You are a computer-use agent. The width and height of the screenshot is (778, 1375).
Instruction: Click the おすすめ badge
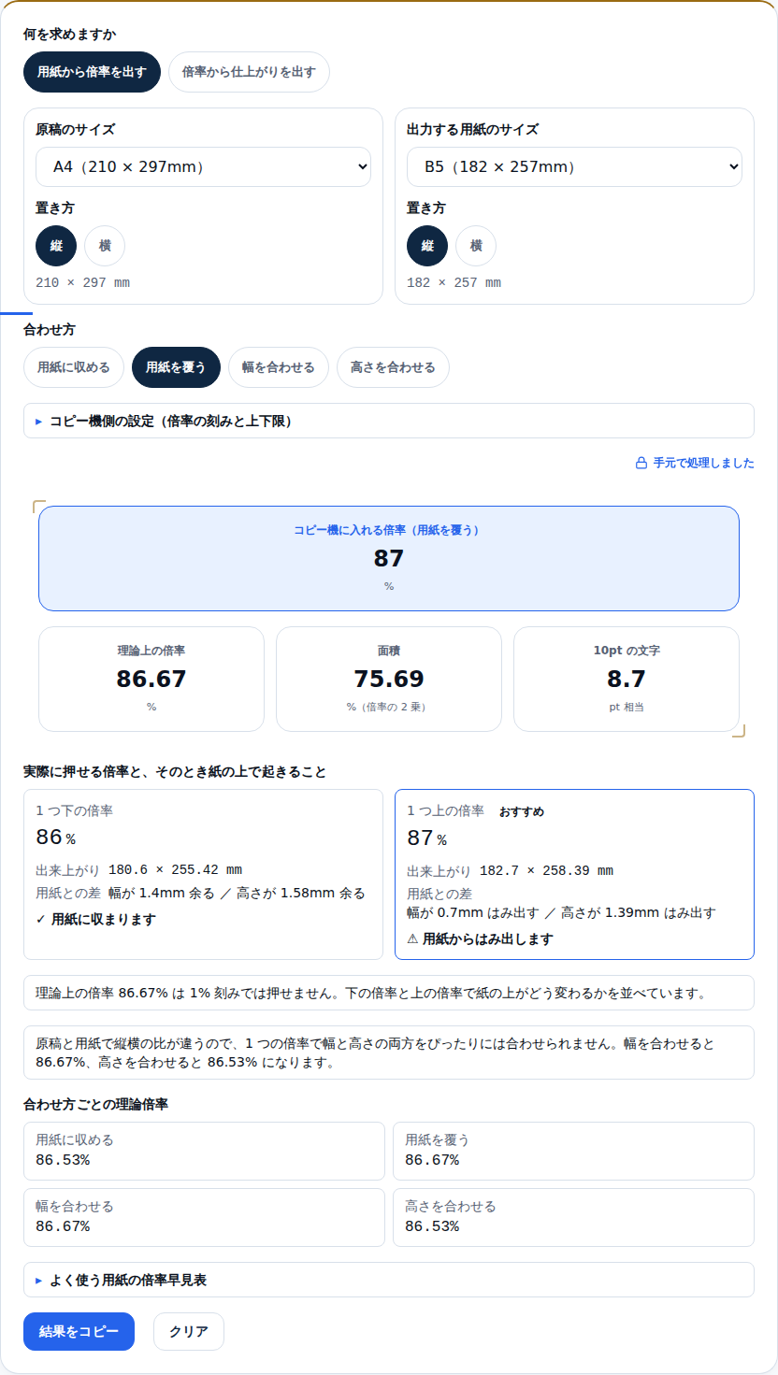coord(521,811)
